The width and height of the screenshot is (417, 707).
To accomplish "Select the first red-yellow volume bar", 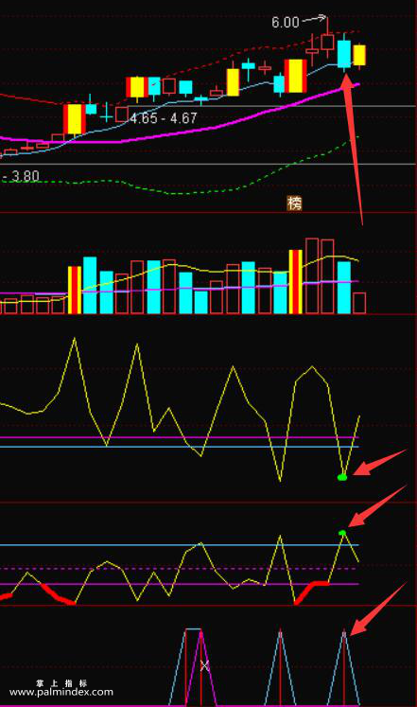I will [x=75, y=290].
